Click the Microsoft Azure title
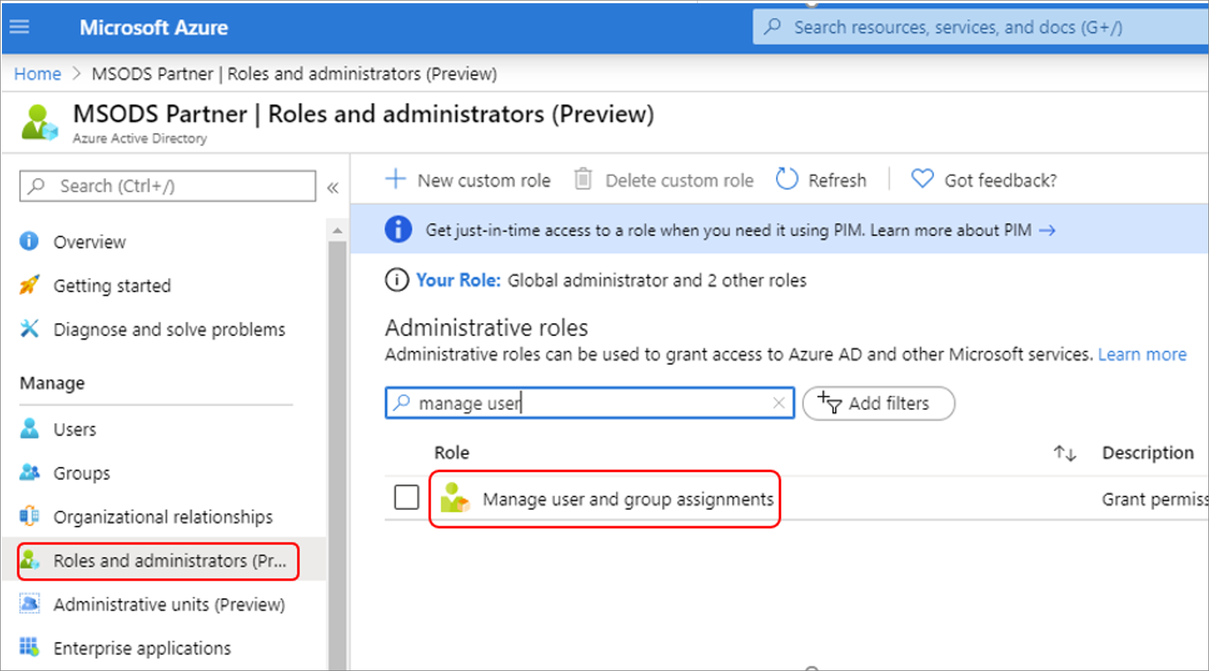This screenshot has width=1209, height=671. pyautogui.click(x=153, y=28)
